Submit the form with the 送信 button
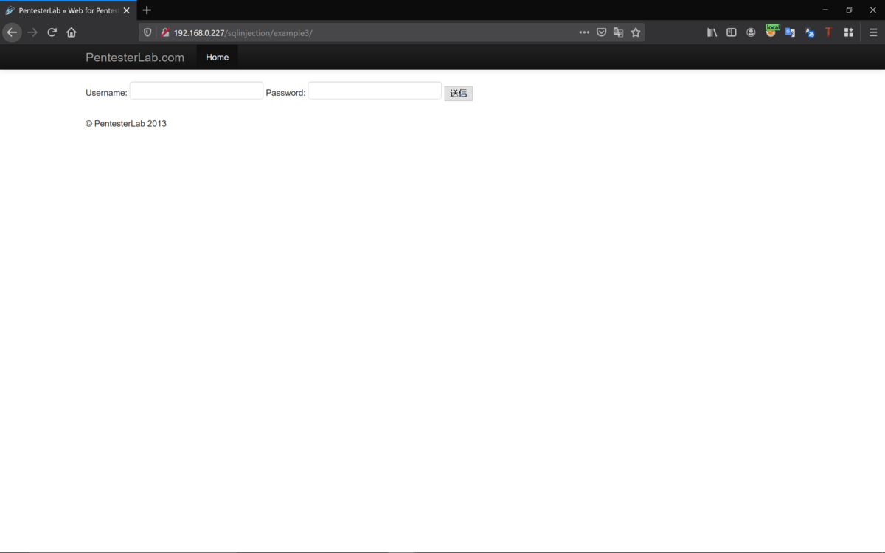The height and width of the screenshot is (553, 885). 458,93
